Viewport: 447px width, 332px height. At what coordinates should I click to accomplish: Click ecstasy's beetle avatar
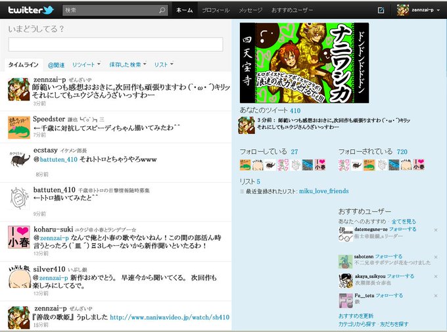point(19,159)
